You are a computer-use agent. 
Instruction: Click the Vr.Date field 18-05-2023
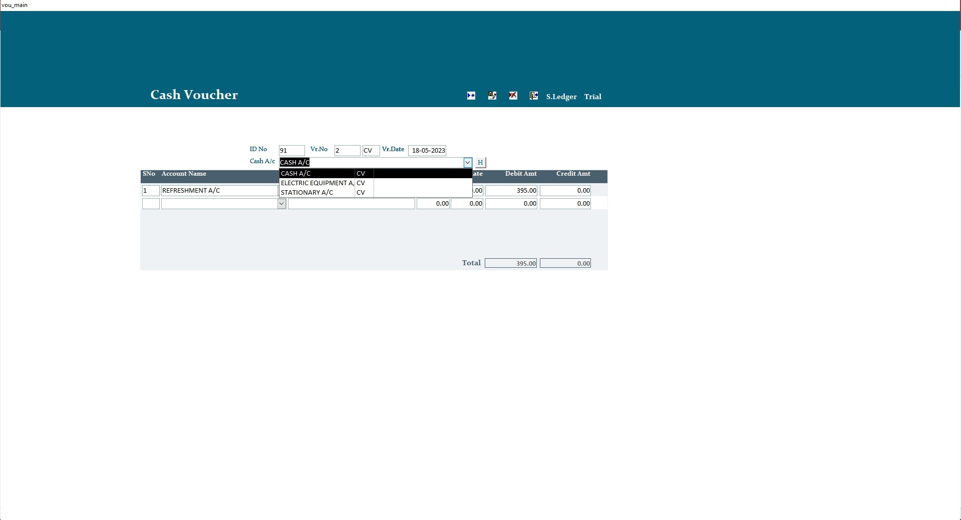click(427, 151)
